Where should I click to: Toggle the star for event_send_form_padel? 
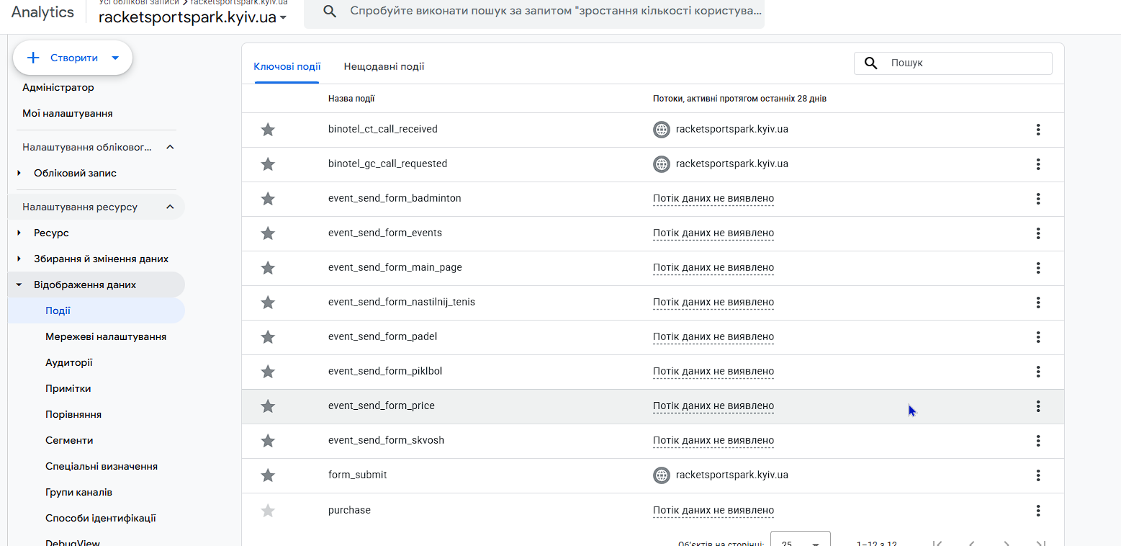(268, 337)
